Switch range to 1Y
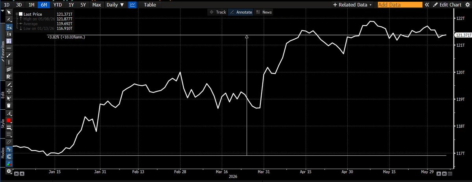 [x=71, y=5]
